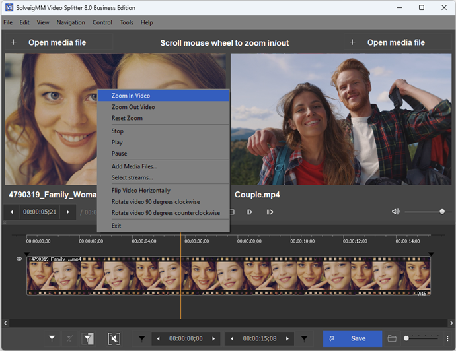
Task: Select Stop from the context menu
Action: click(x=163, y=131)
